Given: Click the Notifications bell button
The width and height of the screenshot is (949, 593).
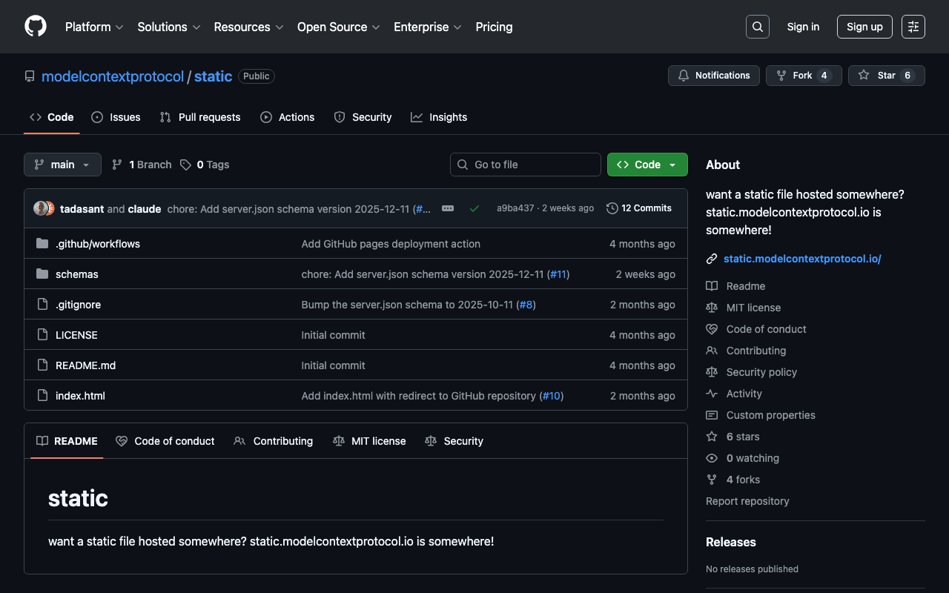Looking at the screenshot, I should pyautogui.click(x=714, y=76).
